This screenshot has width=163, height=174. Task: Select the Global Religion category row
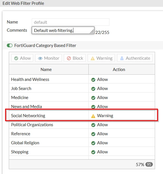(82, 143)
